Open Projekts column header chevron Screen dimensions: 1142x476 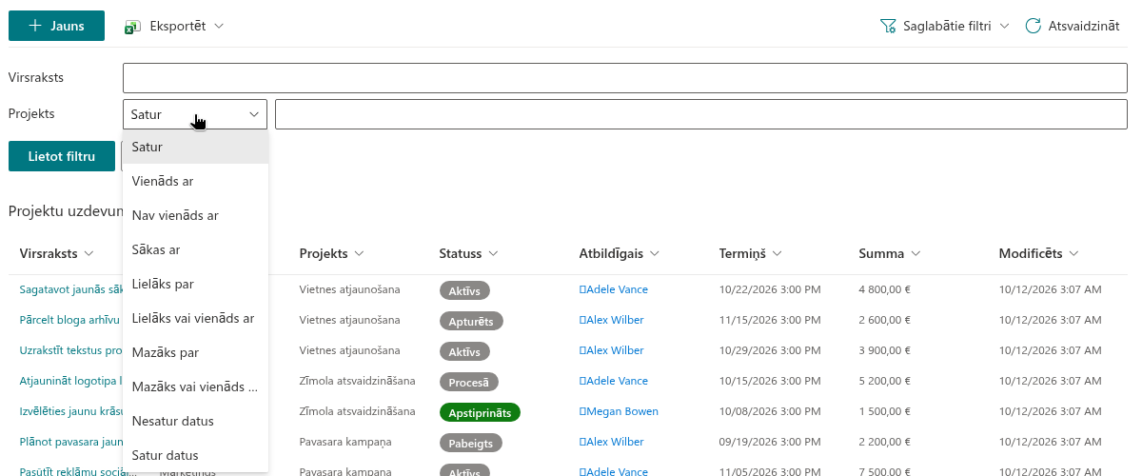360,254
